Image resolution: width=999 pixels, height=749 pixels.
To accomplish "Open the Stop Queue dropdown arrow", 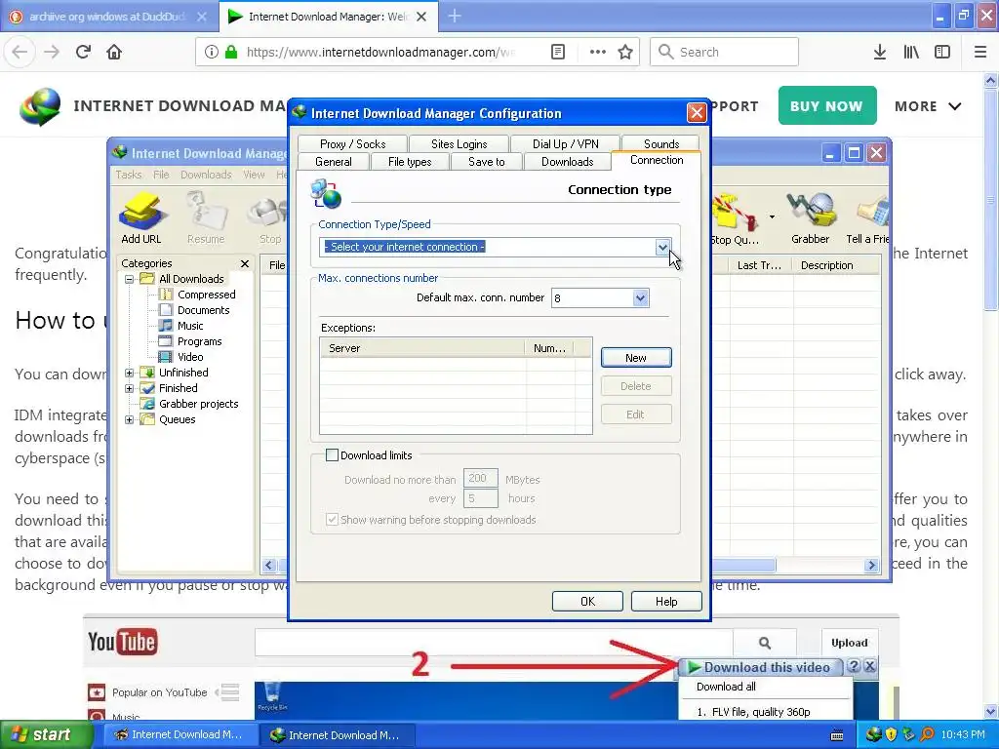I will 772,217.
